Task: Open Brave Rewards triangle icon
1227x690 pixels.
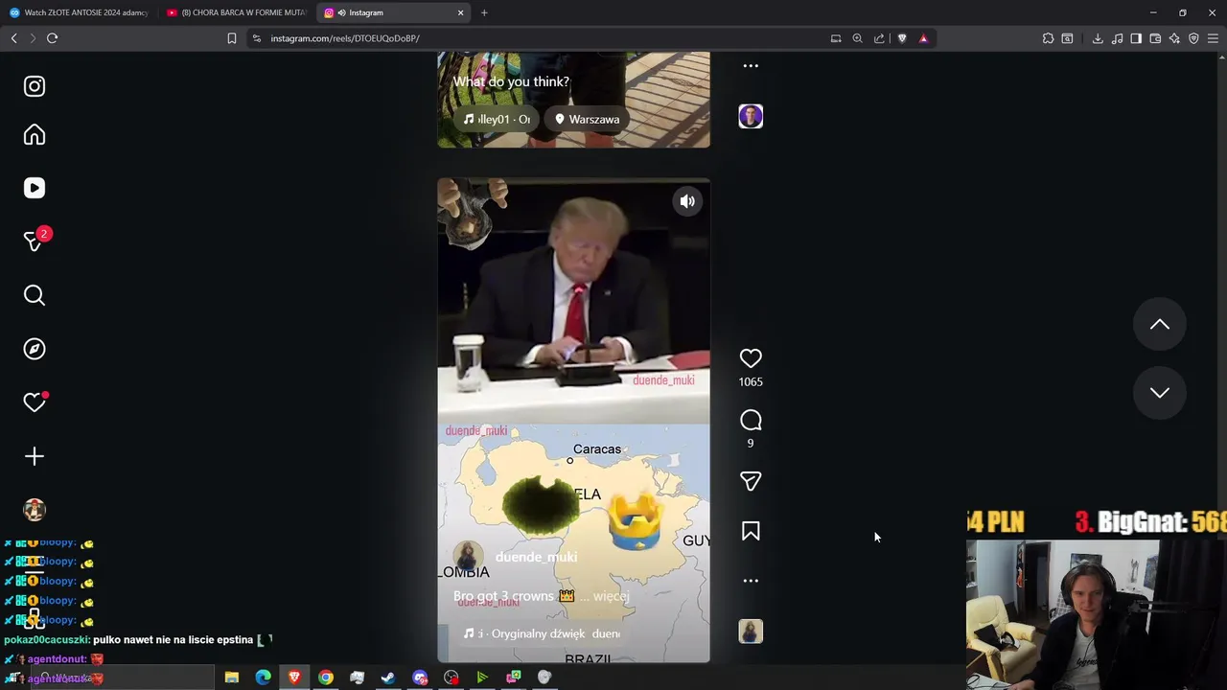Action: pos(923,38)
